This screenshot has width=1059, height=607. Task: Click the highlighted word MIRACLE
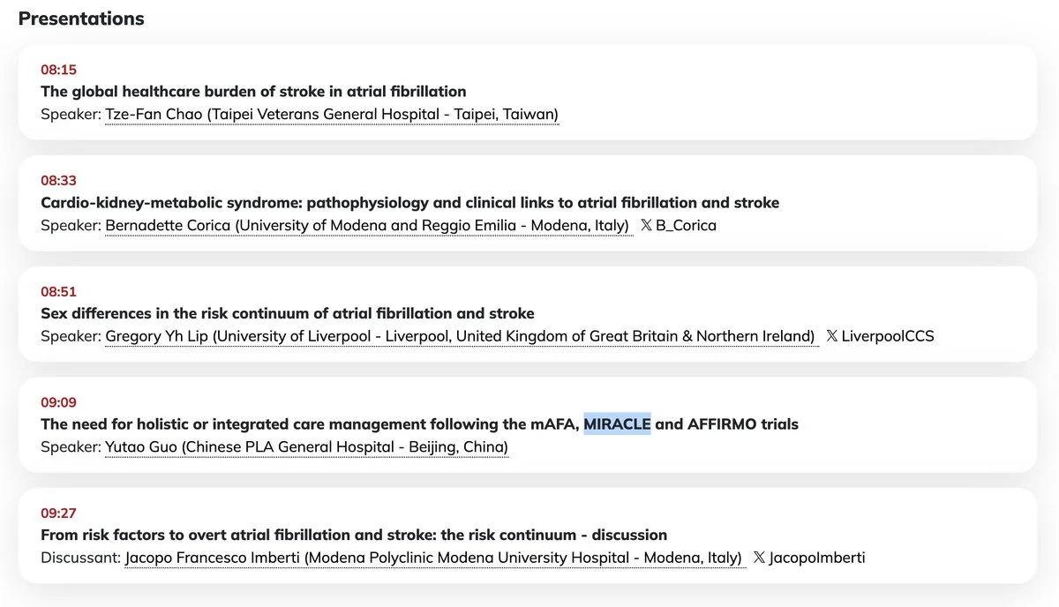coord(617,424)
